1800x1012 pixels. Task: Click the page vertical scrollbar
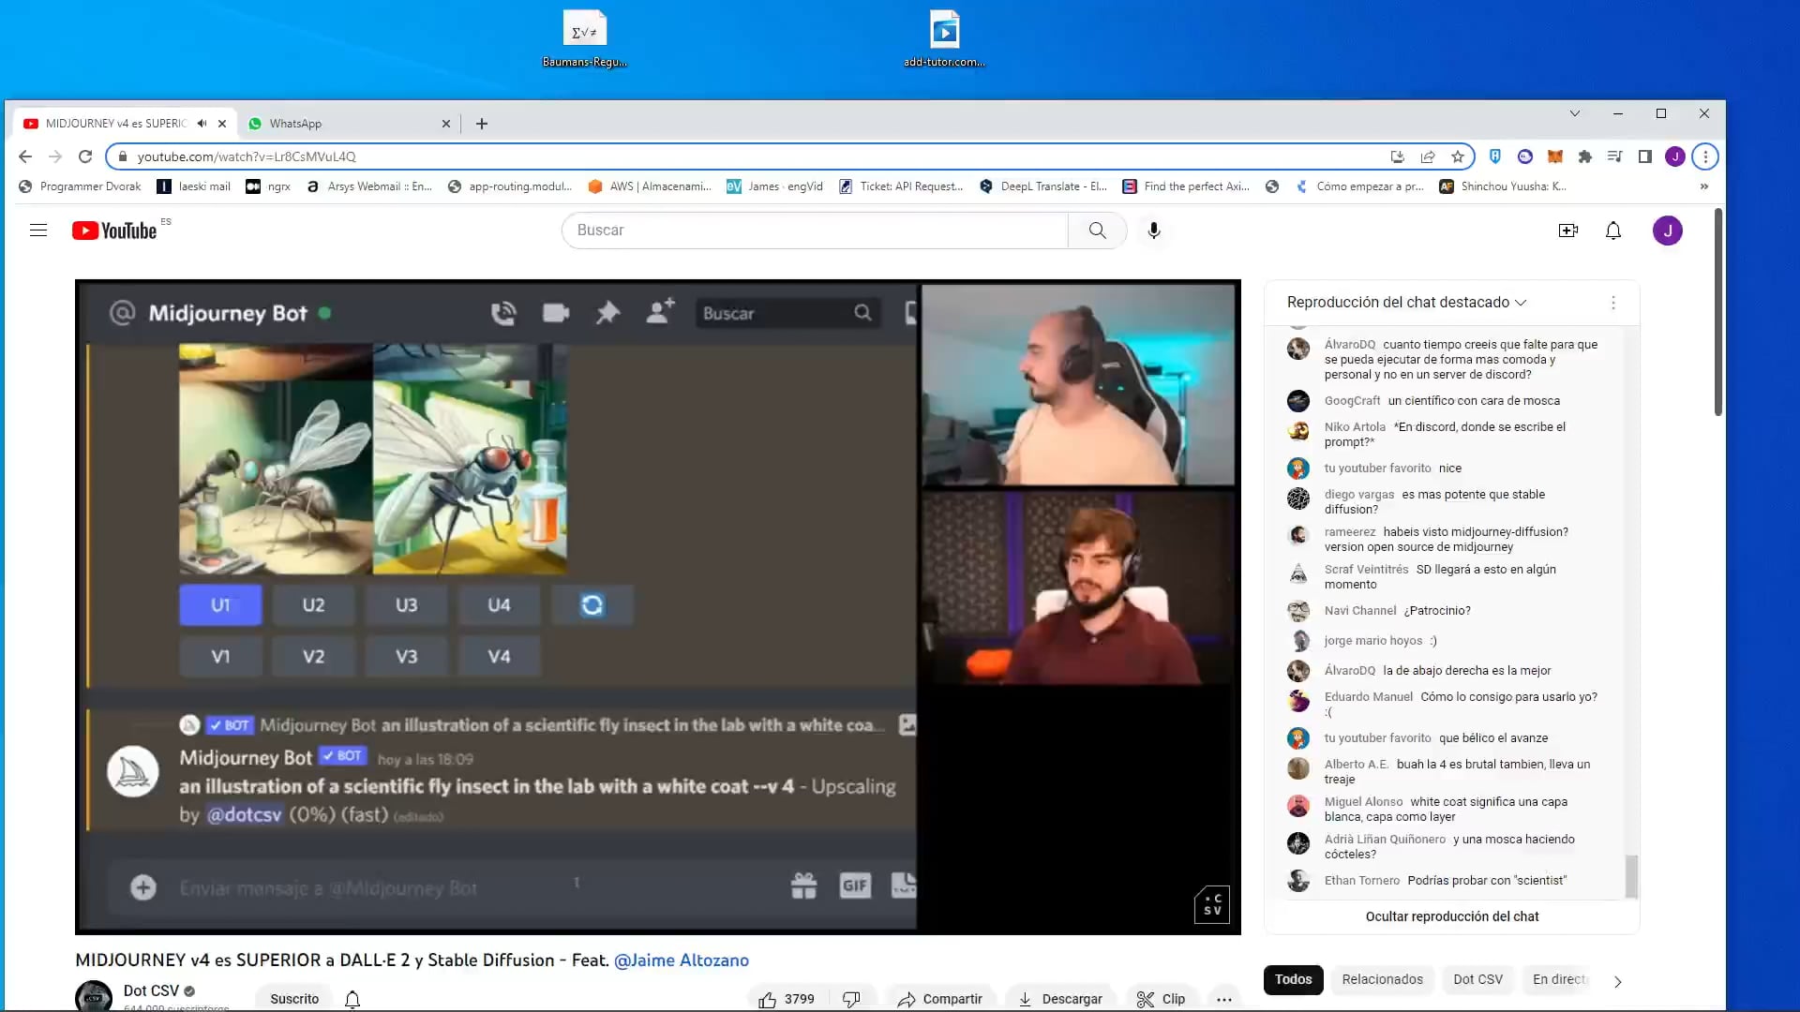click(1717, 314)
